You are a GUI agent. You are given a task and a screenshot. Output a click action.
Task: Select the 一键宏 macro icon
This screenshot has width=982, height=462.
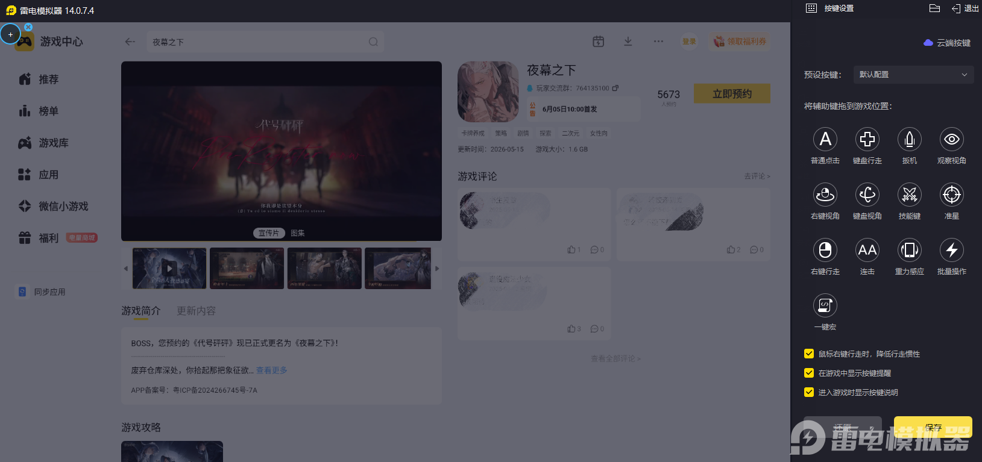click(x=825, y=305)
